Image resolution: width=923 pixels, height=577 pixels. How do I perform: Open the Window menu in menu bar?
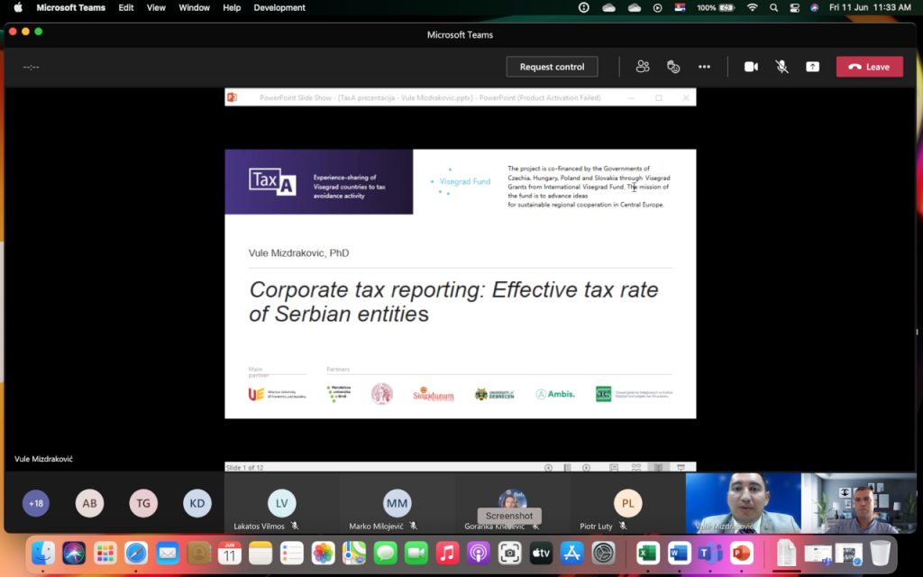pyautogui.click(x=194, y=7)
